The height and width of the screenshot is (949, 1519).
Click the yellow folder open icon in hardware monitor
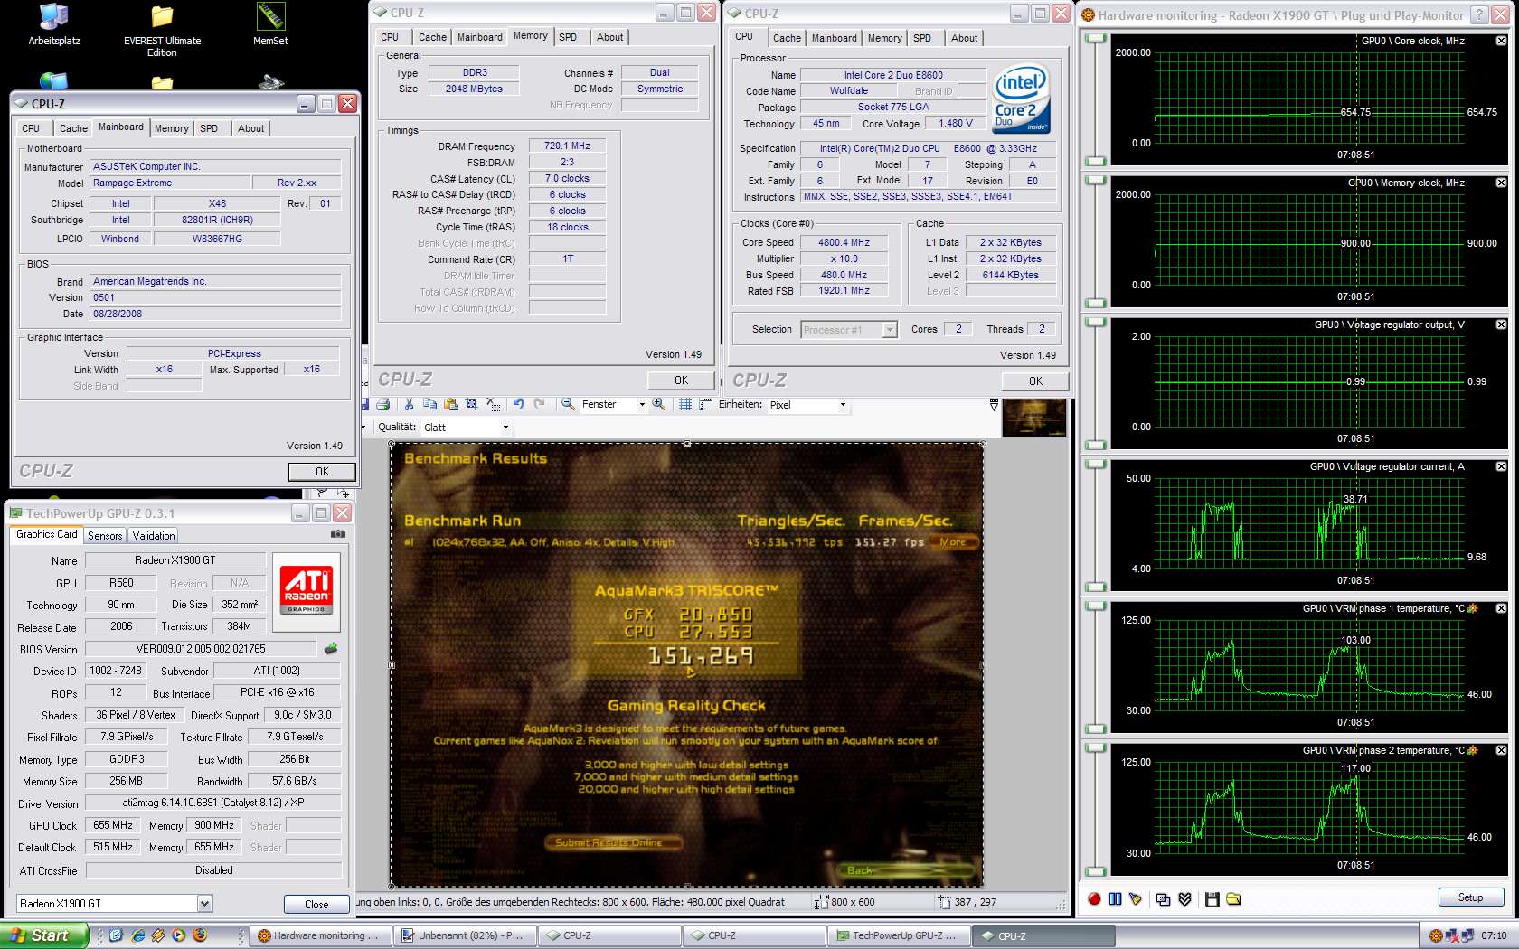tap(1233, 898)
